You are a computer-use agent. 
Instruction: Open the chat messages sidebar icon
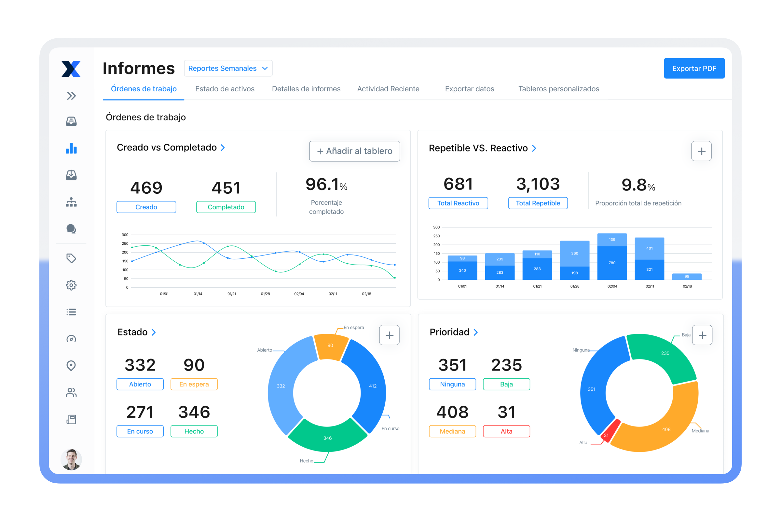[71, 229]
